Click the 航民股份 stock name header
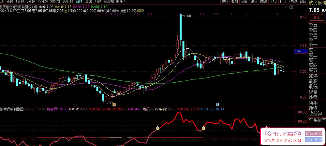 (317, 3)
